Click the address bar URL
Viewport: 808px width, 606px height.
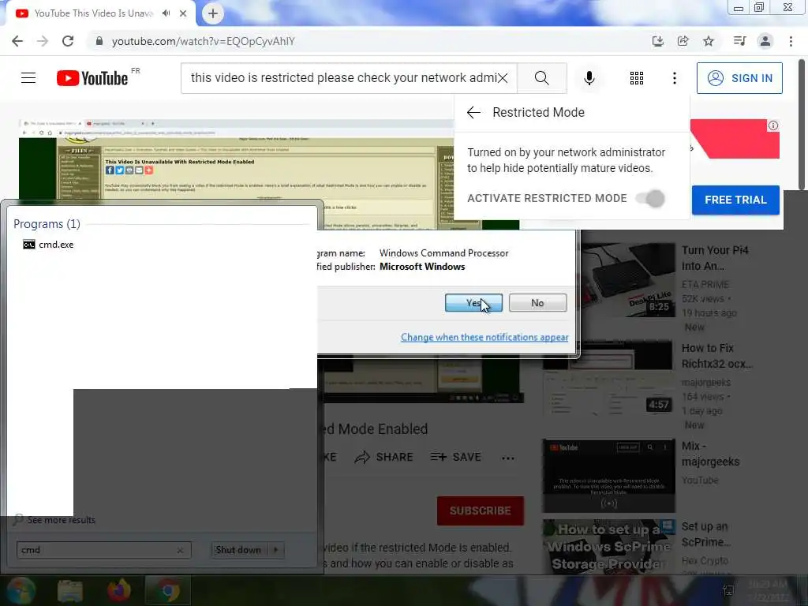(x=203, y=41)
